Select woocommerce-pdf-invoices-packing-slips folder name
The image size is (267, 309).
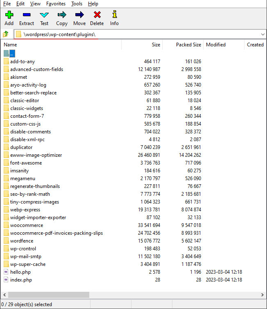pyautogui.click(x=57, y=233)
